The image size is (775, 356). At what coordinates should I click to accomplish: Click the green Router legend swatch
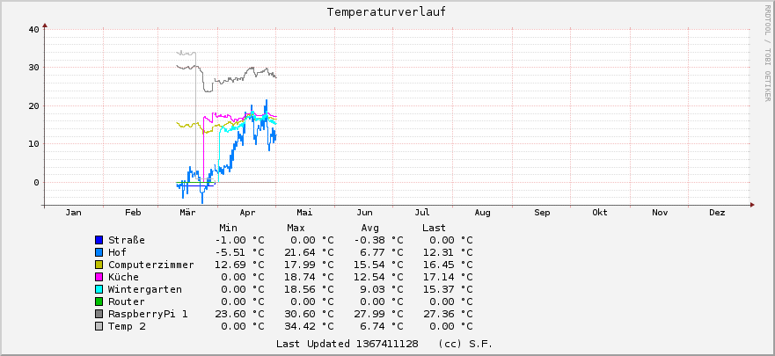[x=99, y=302]
